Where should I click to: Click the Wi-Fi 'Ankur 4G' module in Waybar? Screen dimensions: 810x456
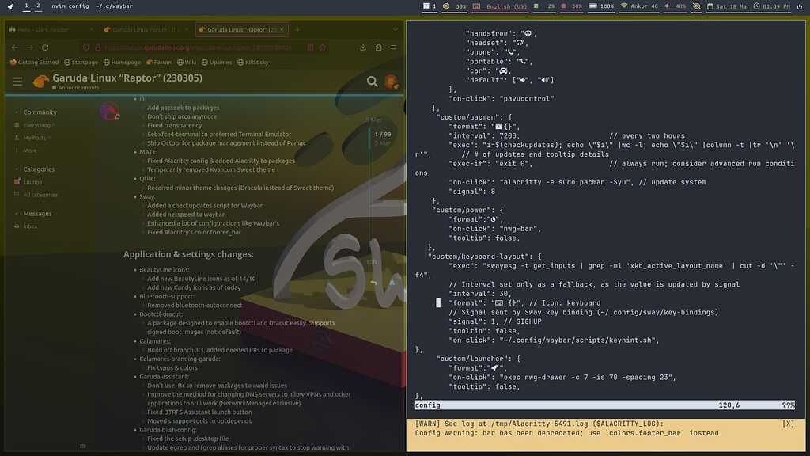641,6
